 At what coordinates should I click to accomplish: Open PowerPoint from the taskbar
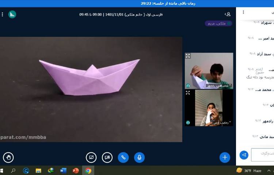(x=76, y=170)
